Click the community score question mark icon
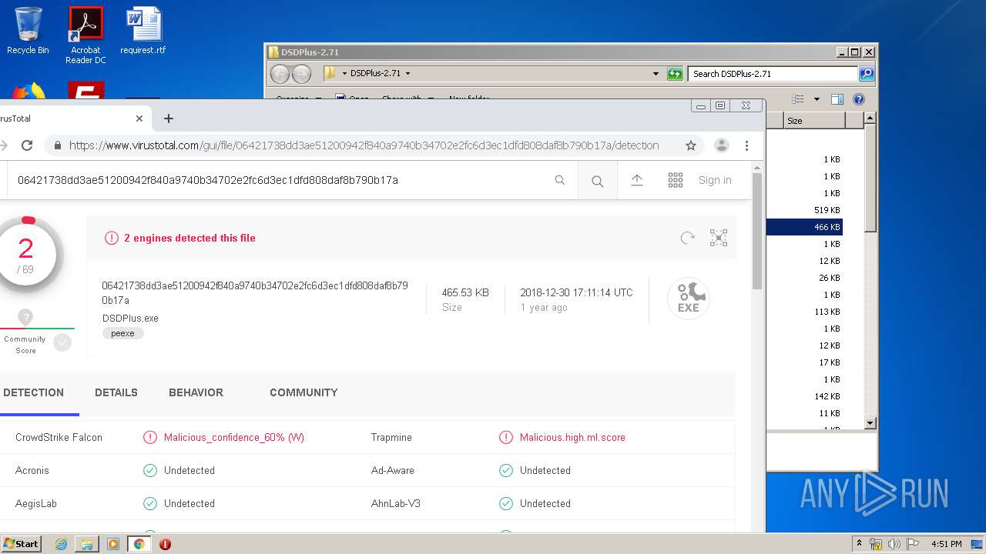986x554 pixels. point(25,317)
